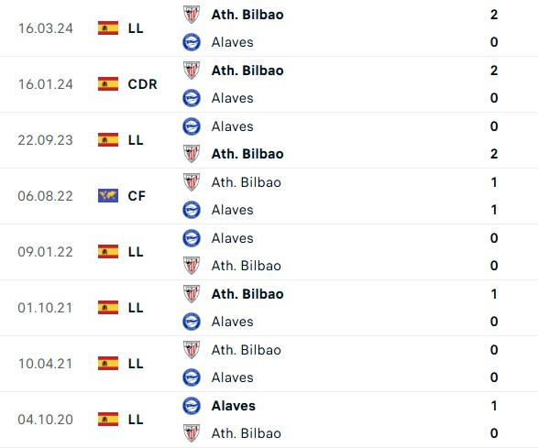538x448 pixels.
Task: Click Ath. Bilbao crest in 01.10.21 match
Action: pyautogui.click(x=192, y=294)
